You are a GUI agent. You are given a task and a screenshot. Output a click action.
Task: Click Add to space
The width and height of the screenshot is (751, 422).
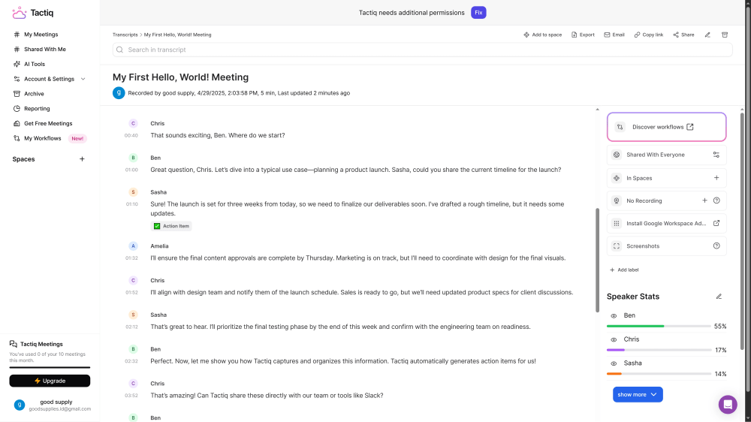click(542, 35)
